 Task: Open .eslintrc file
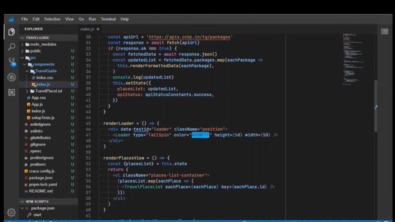[x=49, y=131]
